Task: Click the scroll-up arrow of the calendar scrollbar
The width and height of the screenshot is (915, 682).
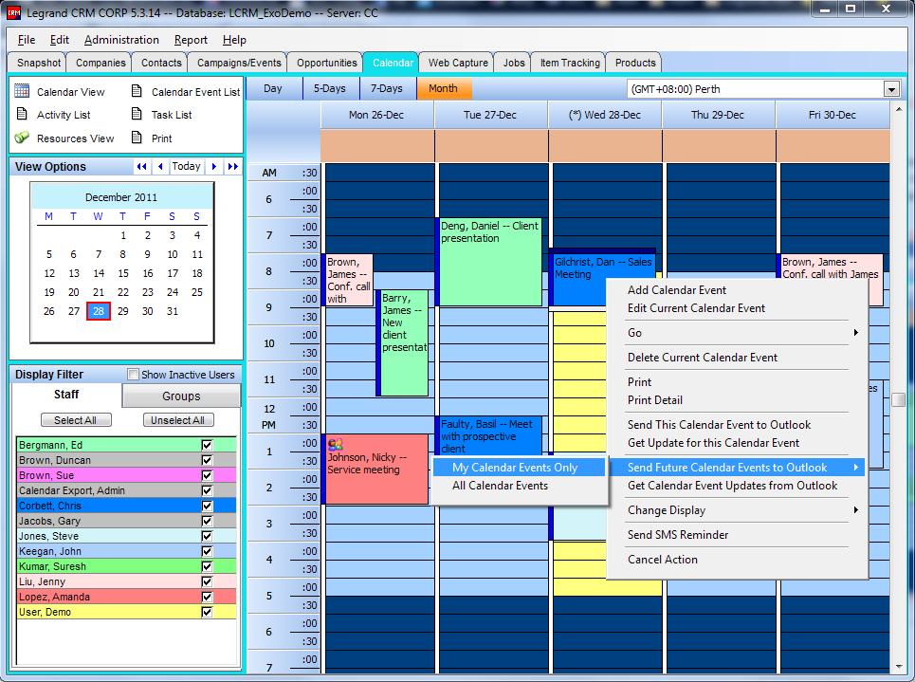Action: 898,108
